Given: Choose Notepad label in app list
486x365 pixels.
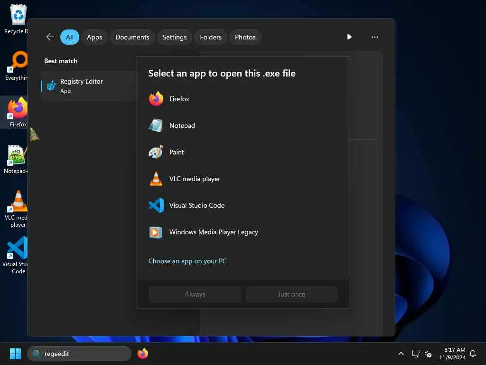Looking at the screenshot, I should coord(182,125).
